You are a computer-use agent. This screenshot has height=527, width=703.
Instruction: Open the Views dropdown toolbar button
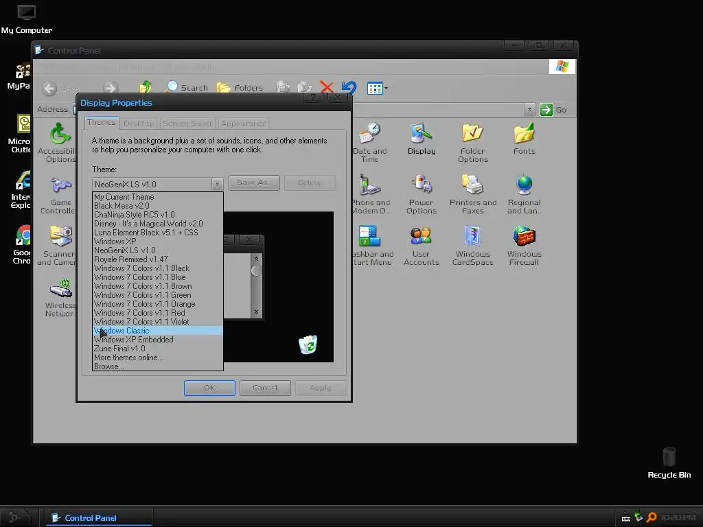(x=377, y=88)
